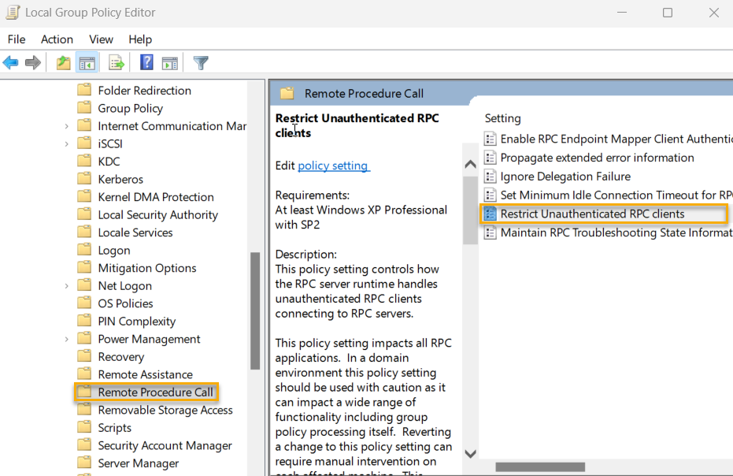Click the Remote Procedure Call folder icon
The width and height of the screenshot is (733, 476).
coord(84,392)
